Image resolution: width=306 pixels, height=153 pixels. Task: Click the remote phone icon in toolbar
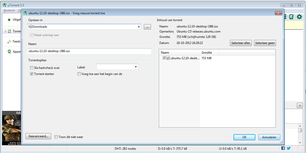click(x=292, y=17)
